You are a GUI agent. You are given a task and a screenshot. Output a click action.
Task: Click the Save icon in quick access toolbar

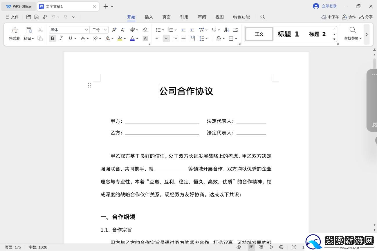pos(37,17)
